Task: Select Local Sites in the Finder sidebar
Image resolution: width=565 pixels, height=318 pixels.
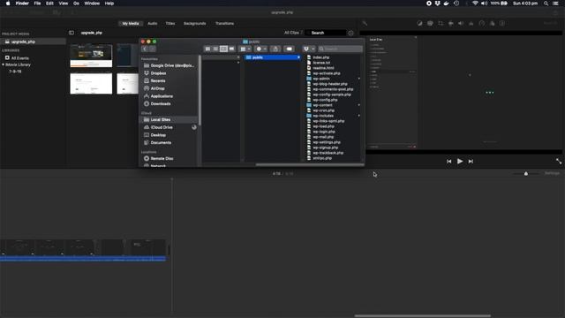Action: coord(169,120)
